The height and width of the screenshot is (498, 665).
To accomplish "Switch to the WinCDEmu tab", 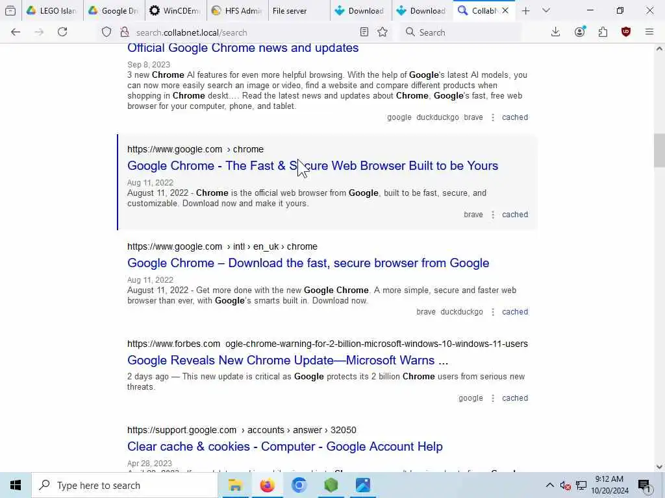I will click(x=175, y=10).
